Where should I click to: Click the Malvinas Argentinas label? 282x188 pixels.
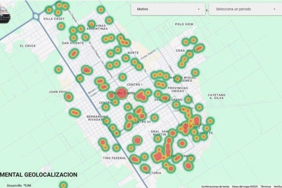click(97, 27)
